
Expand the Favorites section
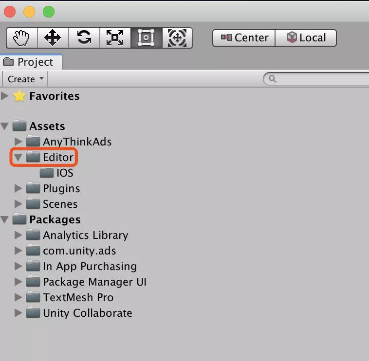click(x=5, y=96)
